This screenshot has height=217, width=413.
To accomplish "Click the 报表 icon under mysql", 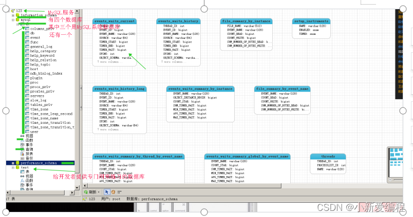I will coord(23,154).
